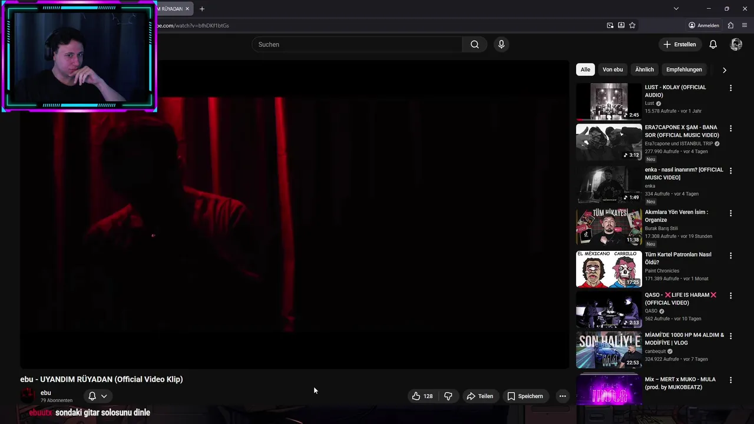Image resolution: width=754 pixels, height=424 pixels.
Task: Open options for Tüm Kartel Patronları video
Action: (730, 255)
